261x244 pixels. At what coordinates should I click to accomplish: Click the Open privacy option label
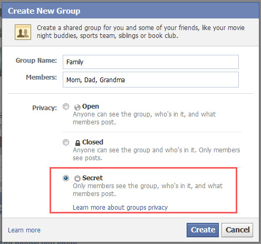[91, 106]
